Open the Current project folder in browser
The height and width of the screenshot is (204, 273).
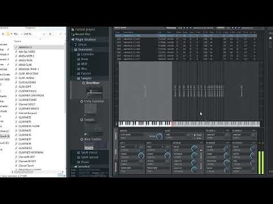click(85, 29)
